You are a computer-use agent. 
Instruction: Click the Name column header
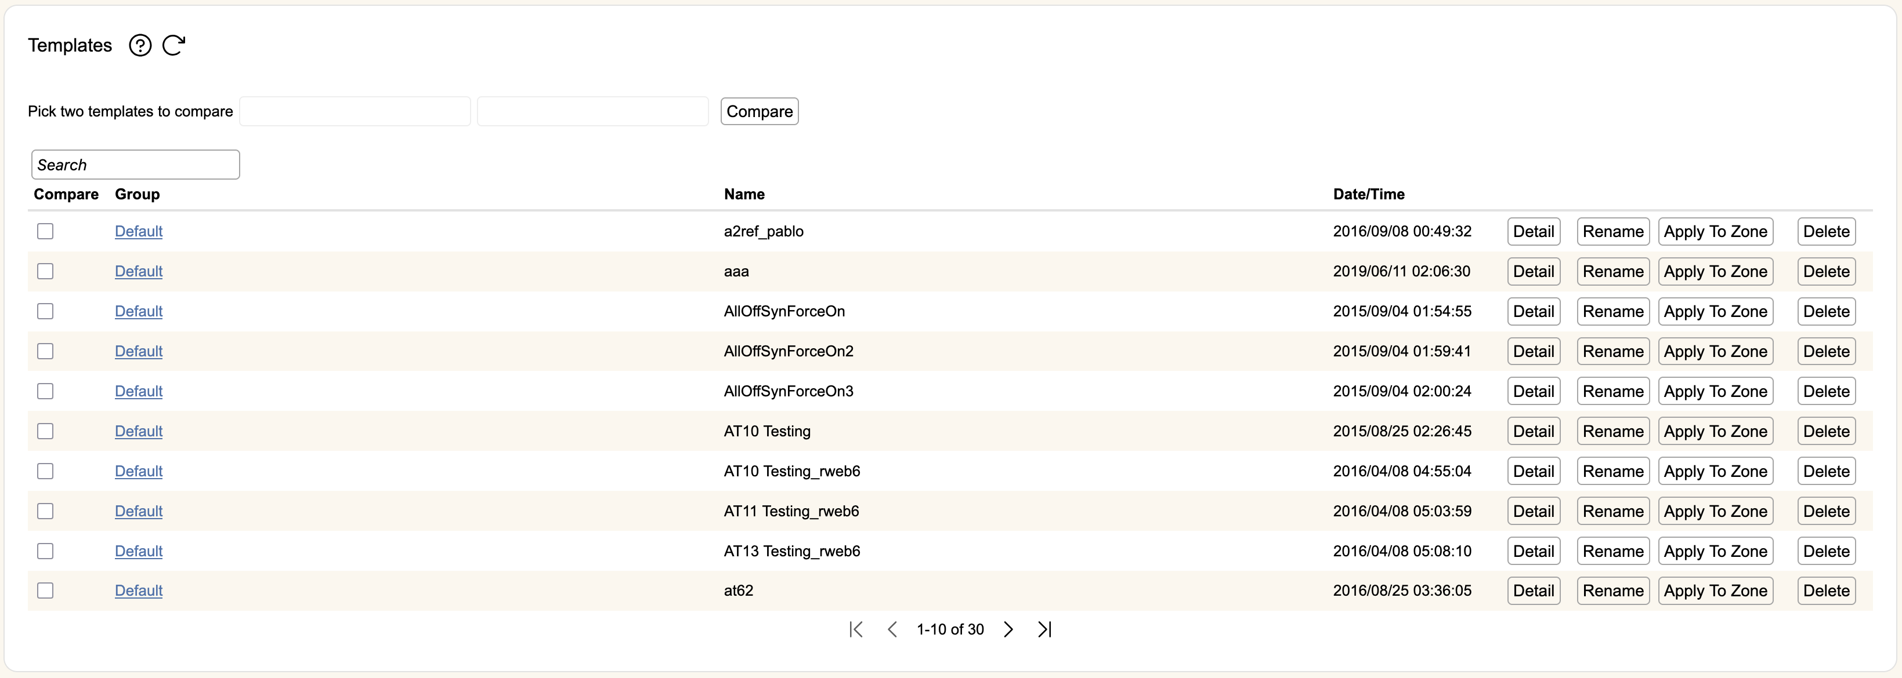point(744,194)
